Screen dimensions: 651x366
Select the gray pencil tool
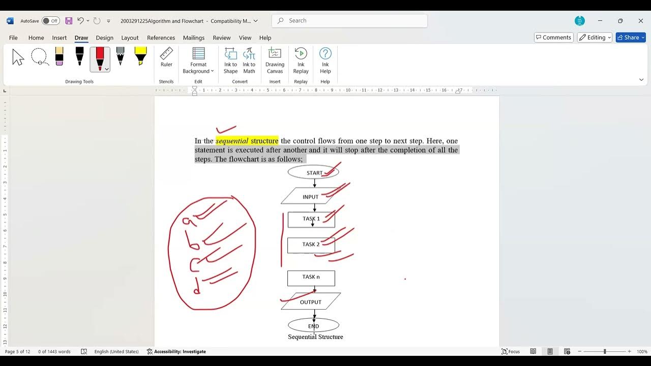120,56
